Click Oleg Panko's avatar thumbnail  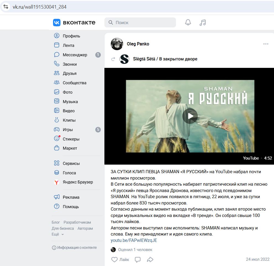click(117, 44)
